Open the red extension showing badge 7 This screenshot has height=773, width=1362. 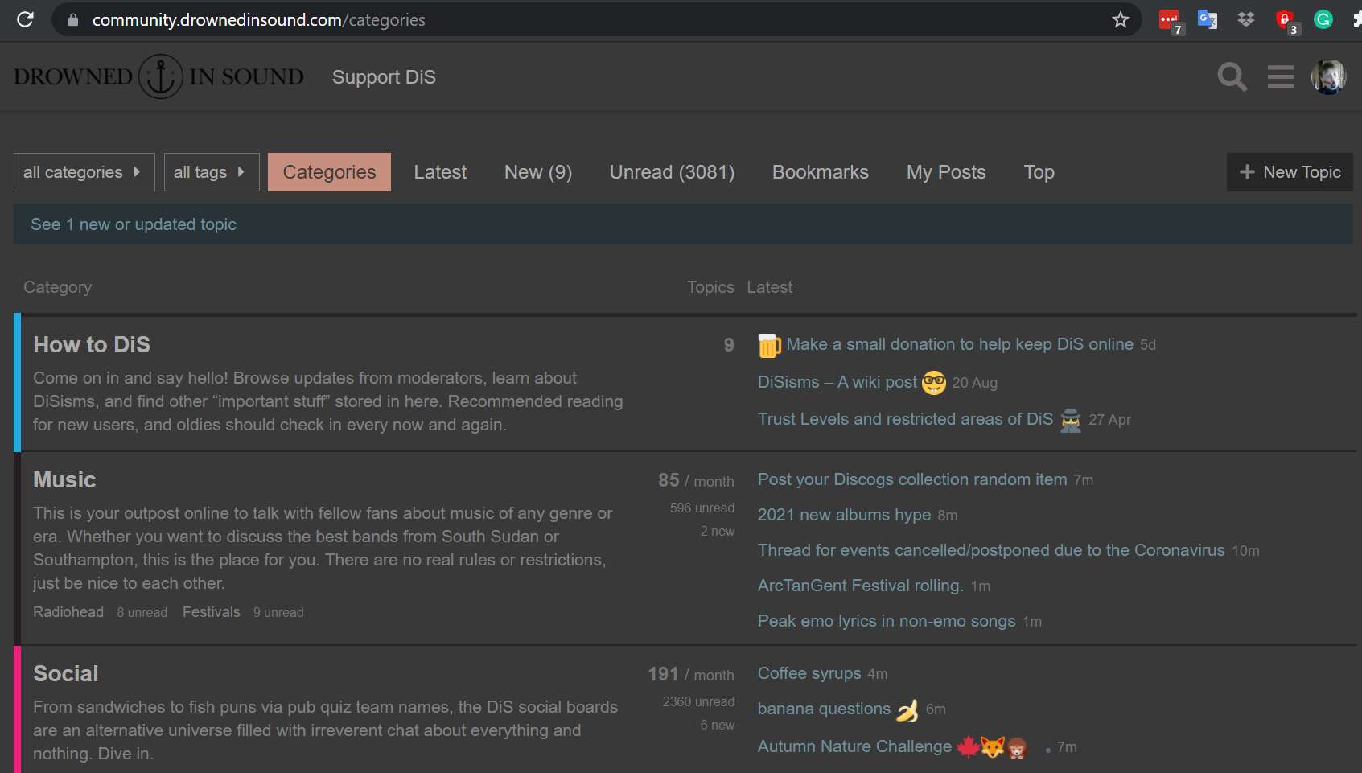[x=1170, y=21]
